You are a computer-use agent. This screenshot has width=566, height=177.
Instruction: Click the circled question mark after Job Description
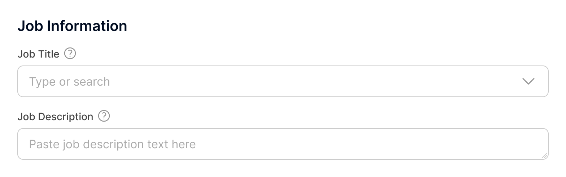pos(104,116)
